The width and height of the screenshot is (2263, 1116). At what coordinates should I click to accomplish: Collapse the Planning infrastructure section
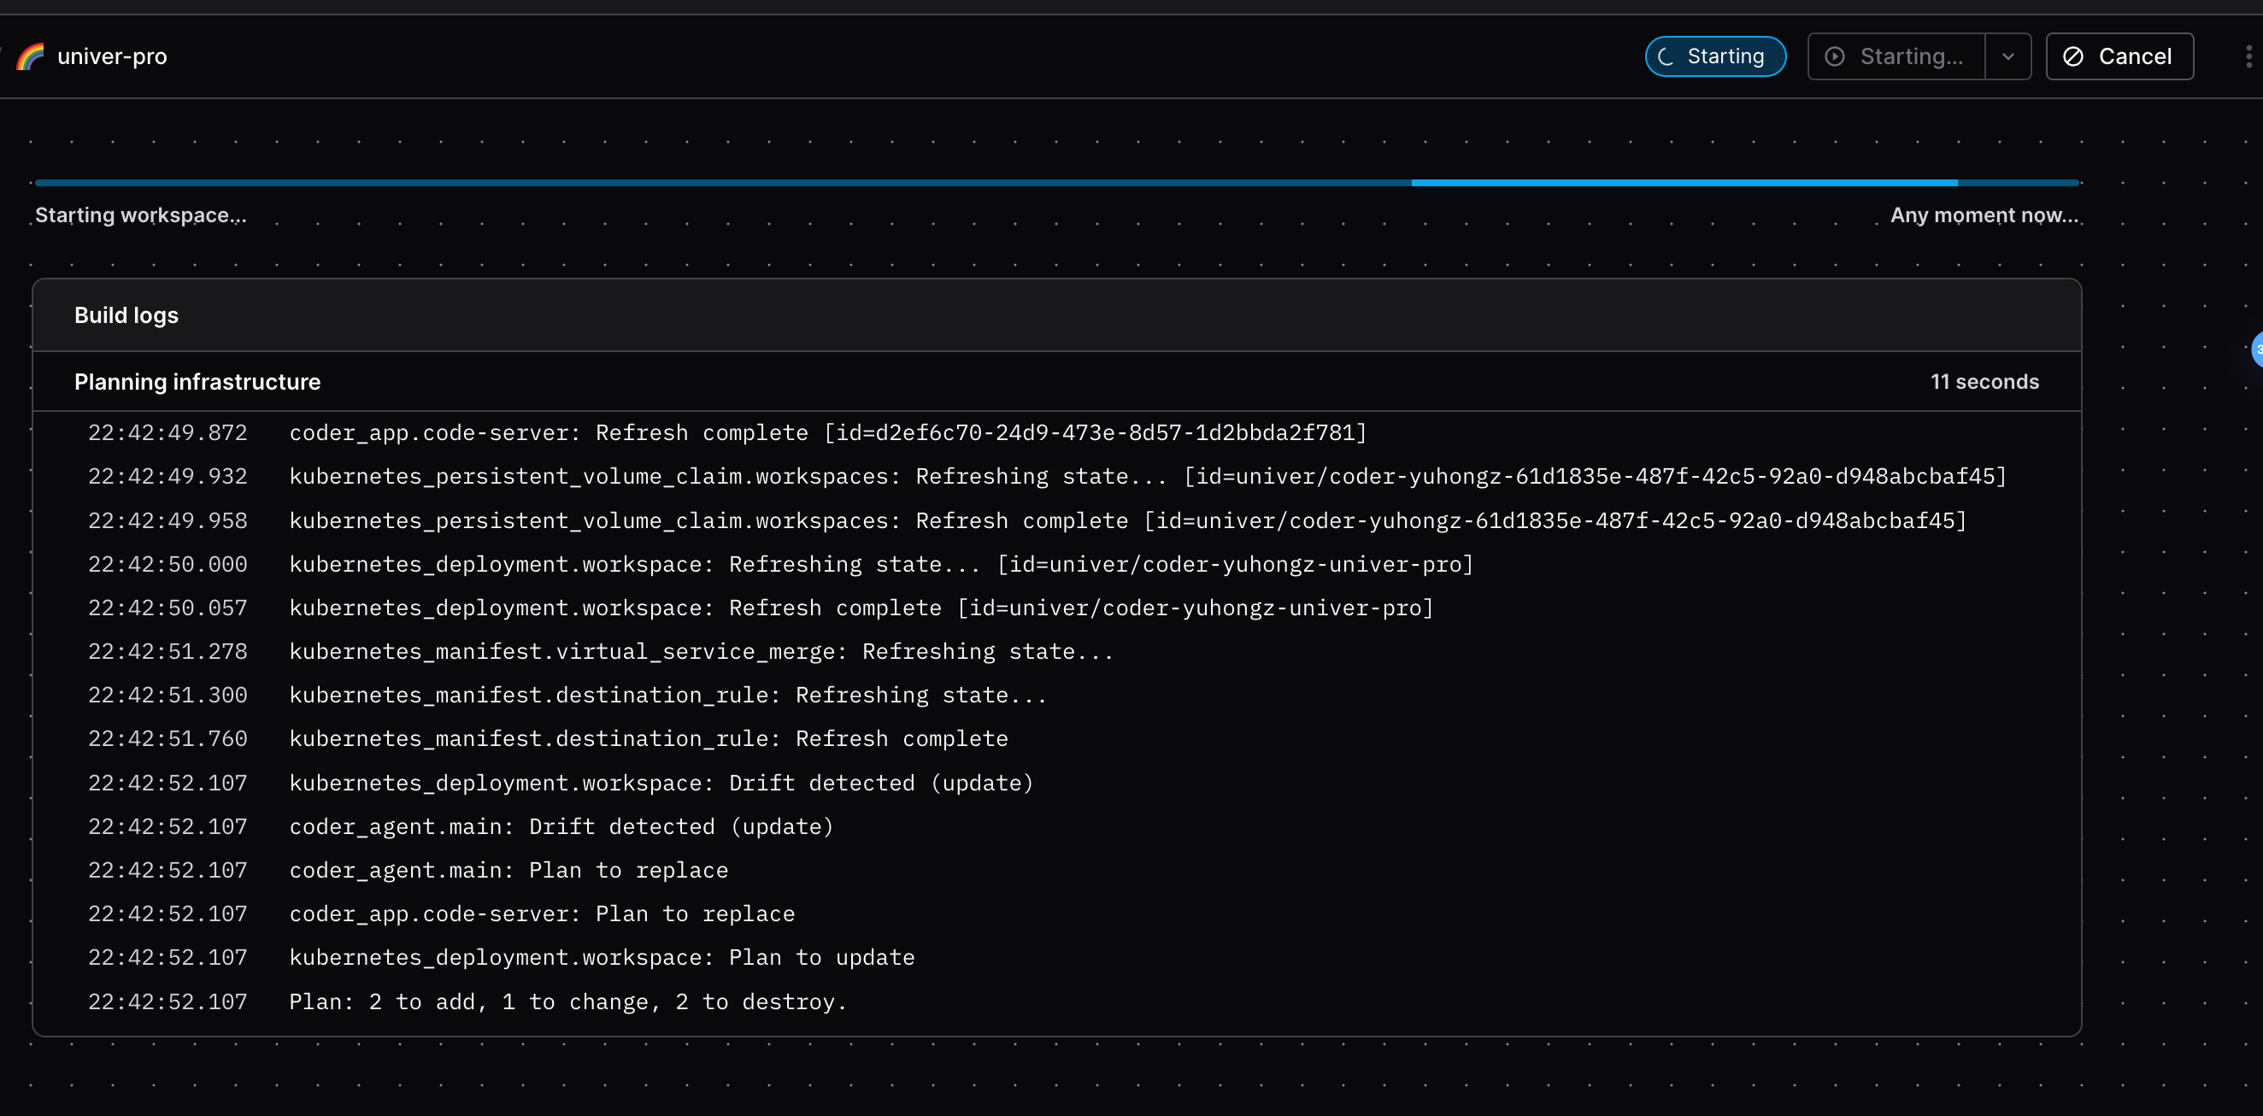[197, 382]
